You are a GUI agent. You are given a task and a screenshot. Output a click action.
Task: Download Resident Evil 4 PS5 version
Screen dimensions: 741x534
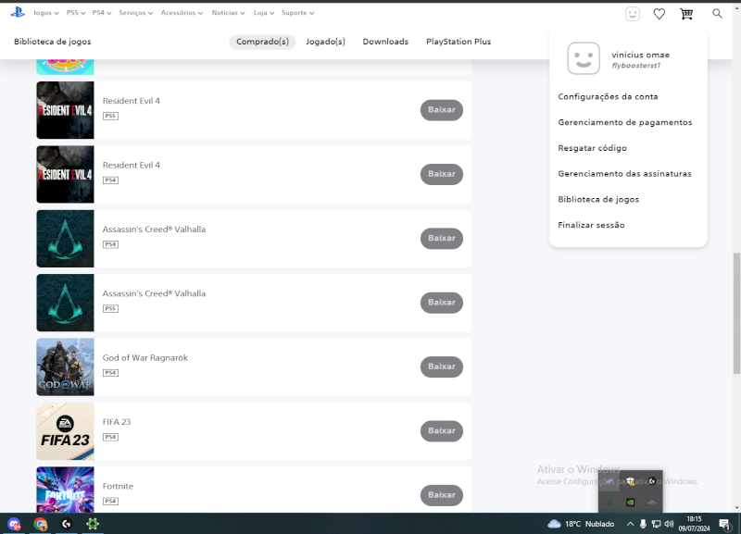point(442,110)
